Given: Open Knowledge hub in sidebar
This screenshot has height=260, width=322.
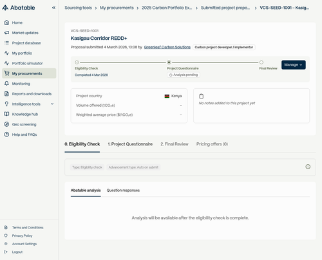Looking at the screenshot, I should [29, 114].
